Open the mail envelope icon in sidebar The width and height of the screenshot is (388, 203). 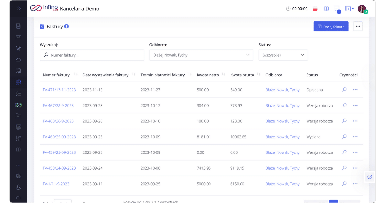18,37
